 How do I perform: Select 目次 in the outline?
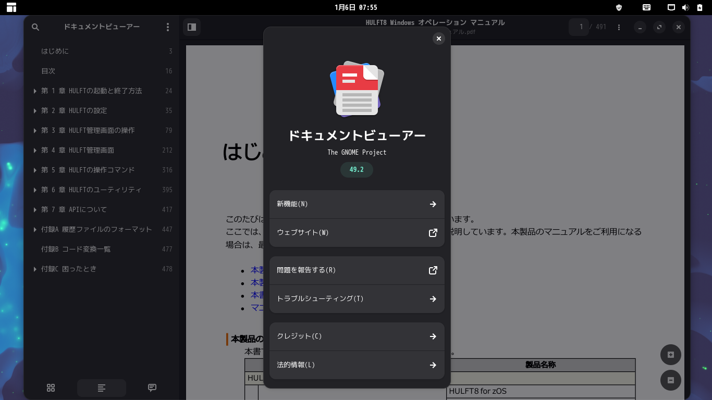102,71
